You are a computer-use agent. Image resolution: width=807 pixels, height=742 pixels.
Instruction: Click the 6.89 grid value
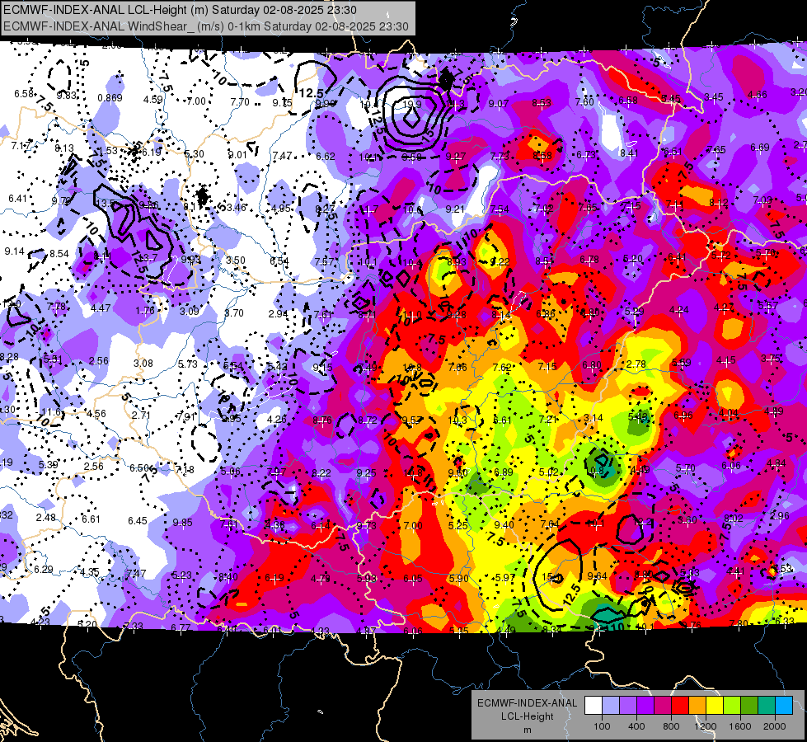click(504, 472)
